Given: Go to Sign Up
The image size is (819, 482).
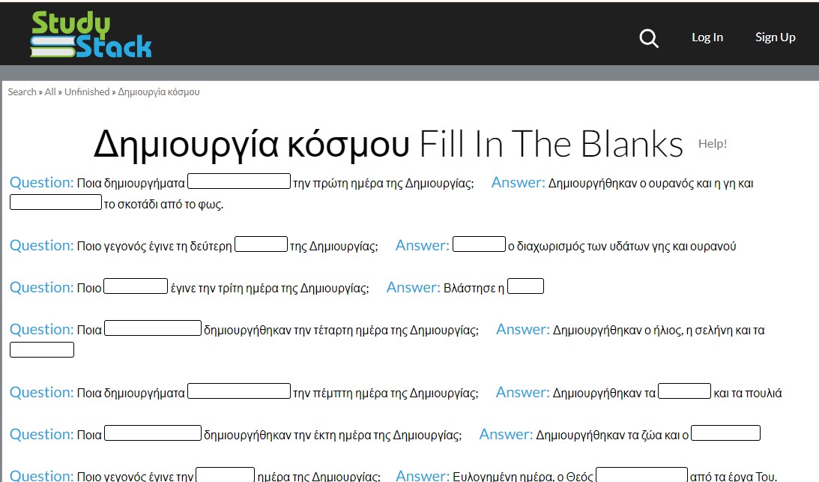Looking at the screenshot, I should coord(775,37).
